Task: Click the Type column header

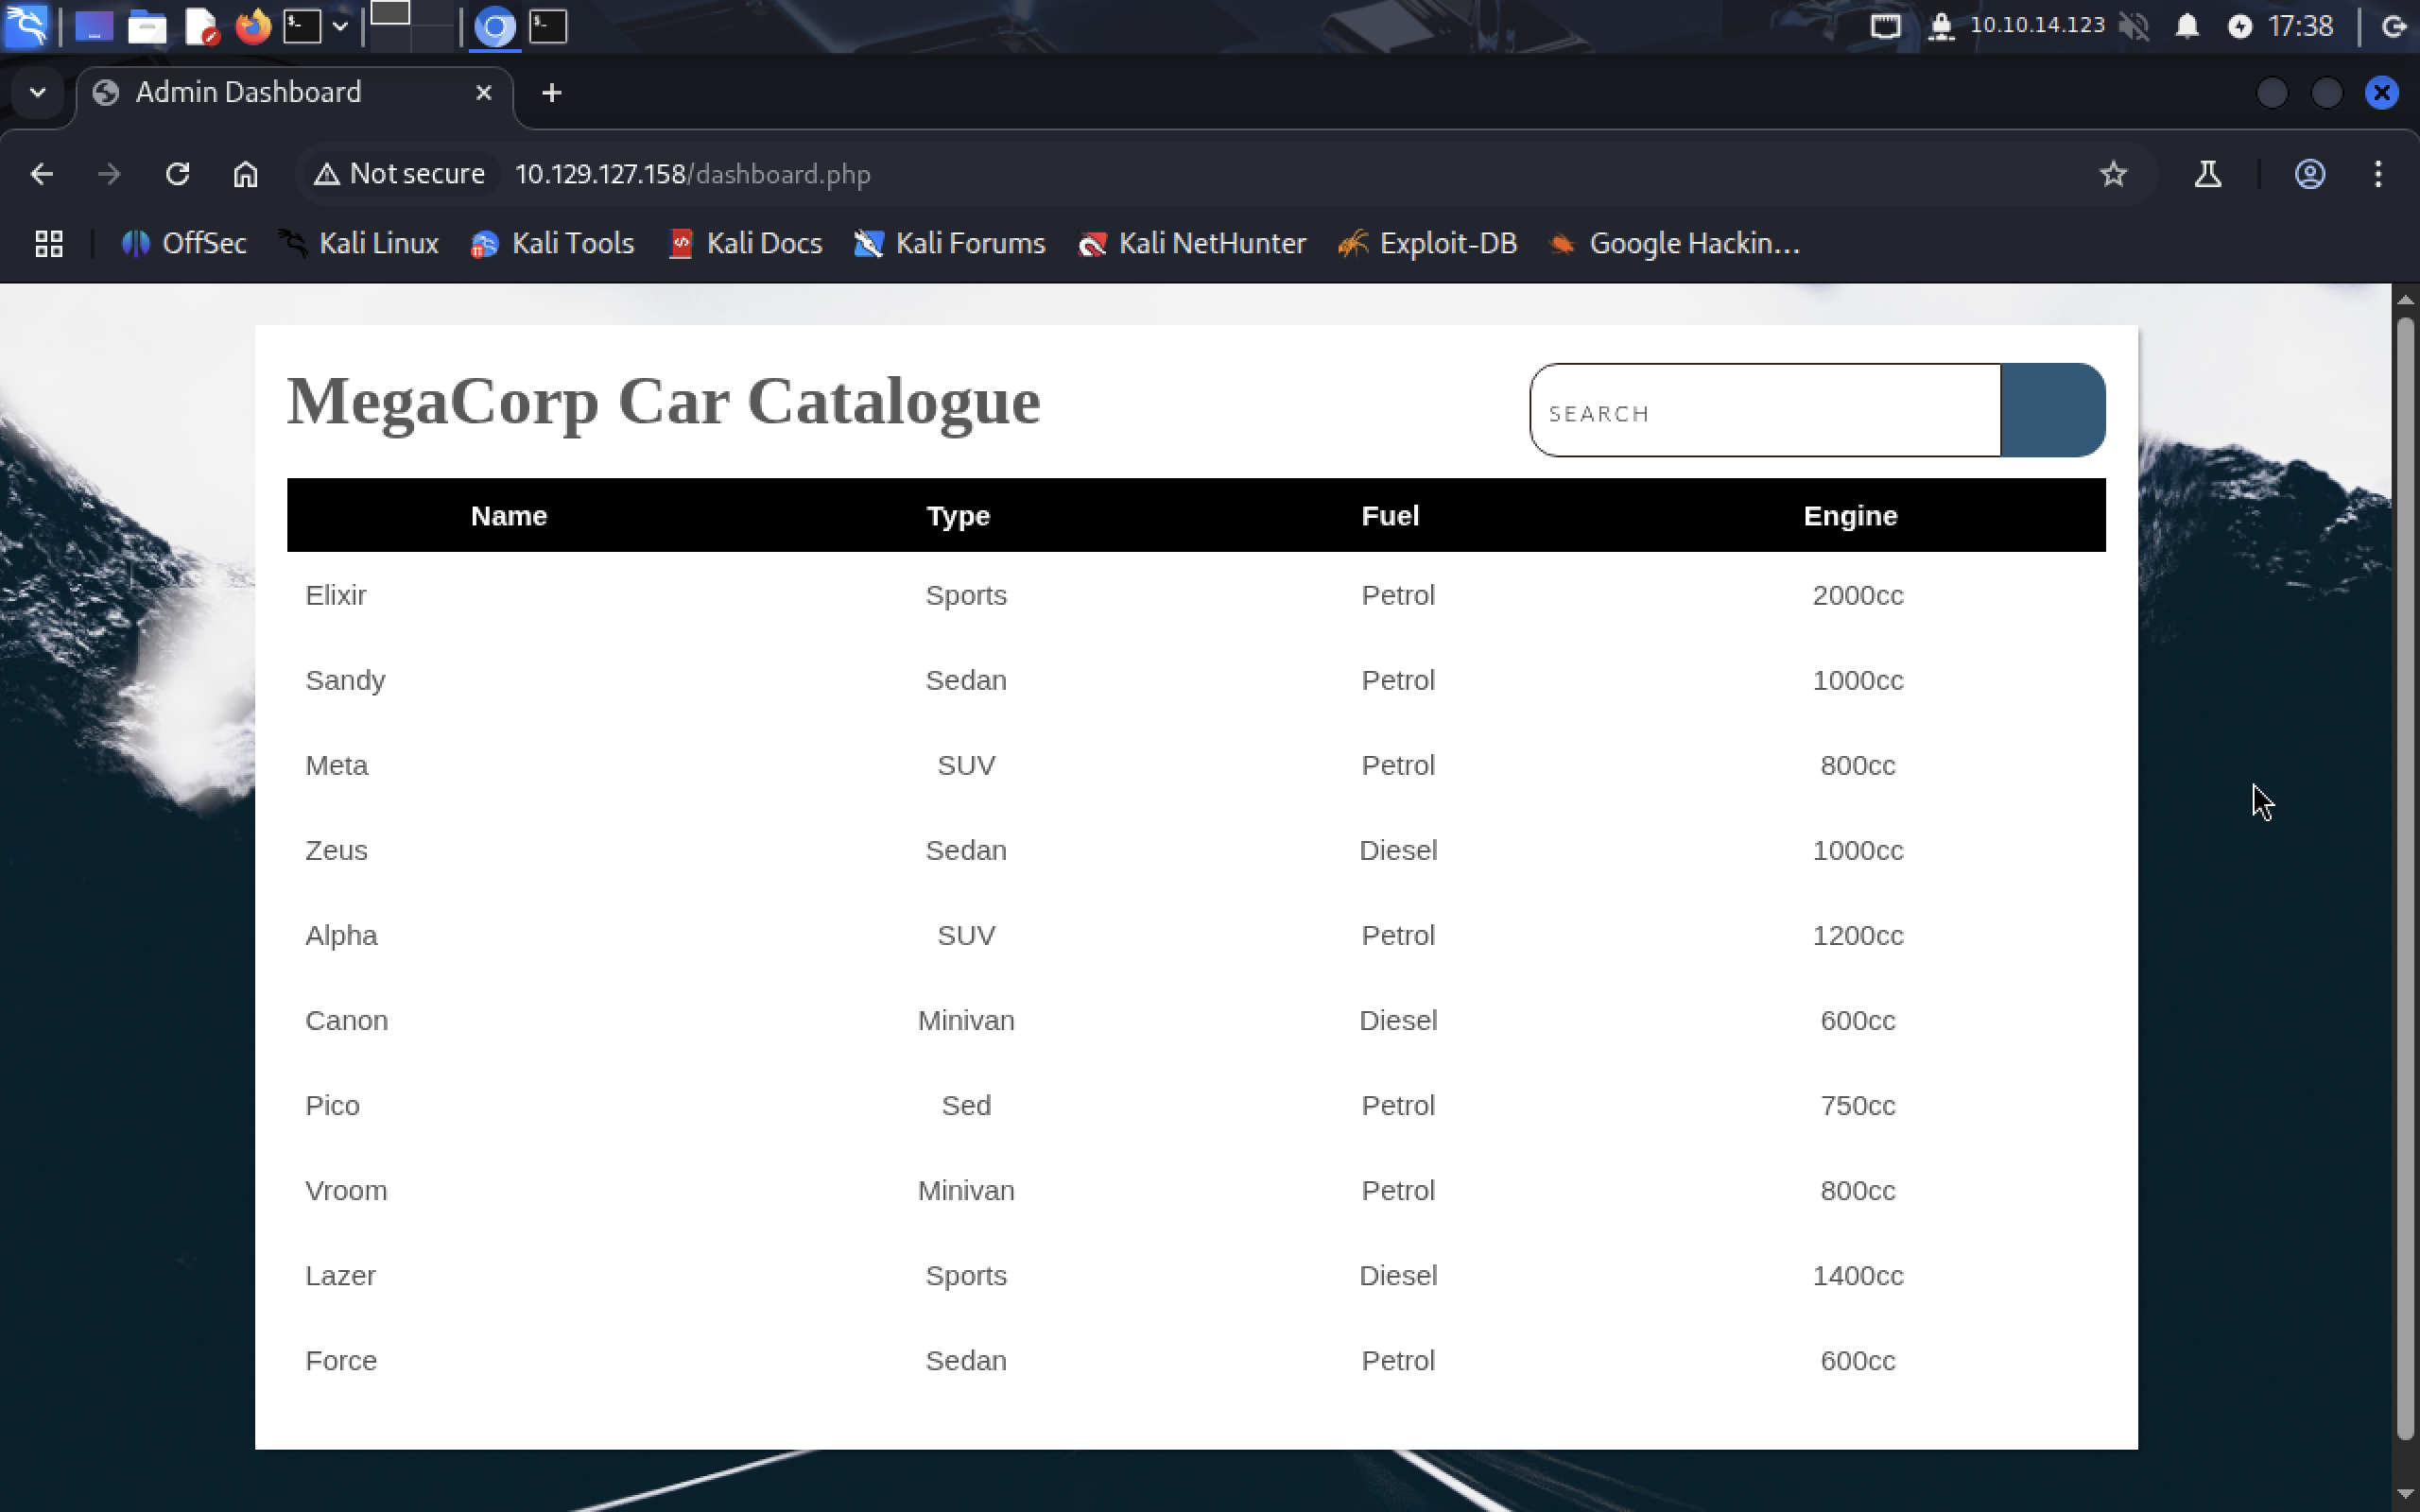Action: (x=958, y=516)
